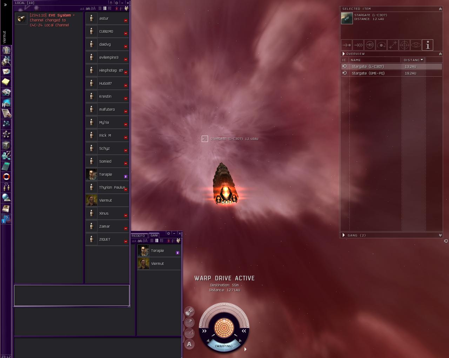
Task: Click the IC column header in Overview
Action: tap(344, 60)
